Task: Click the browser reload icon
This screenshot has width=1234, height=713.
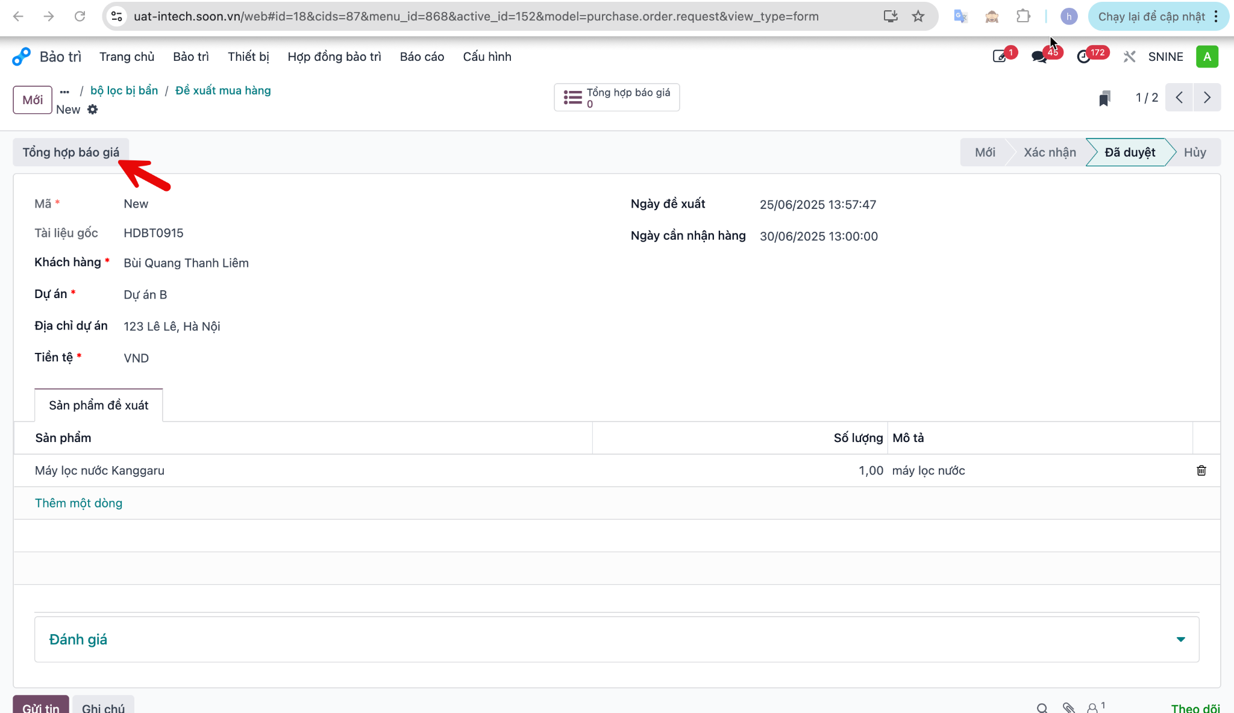Action: pos(80,16)
